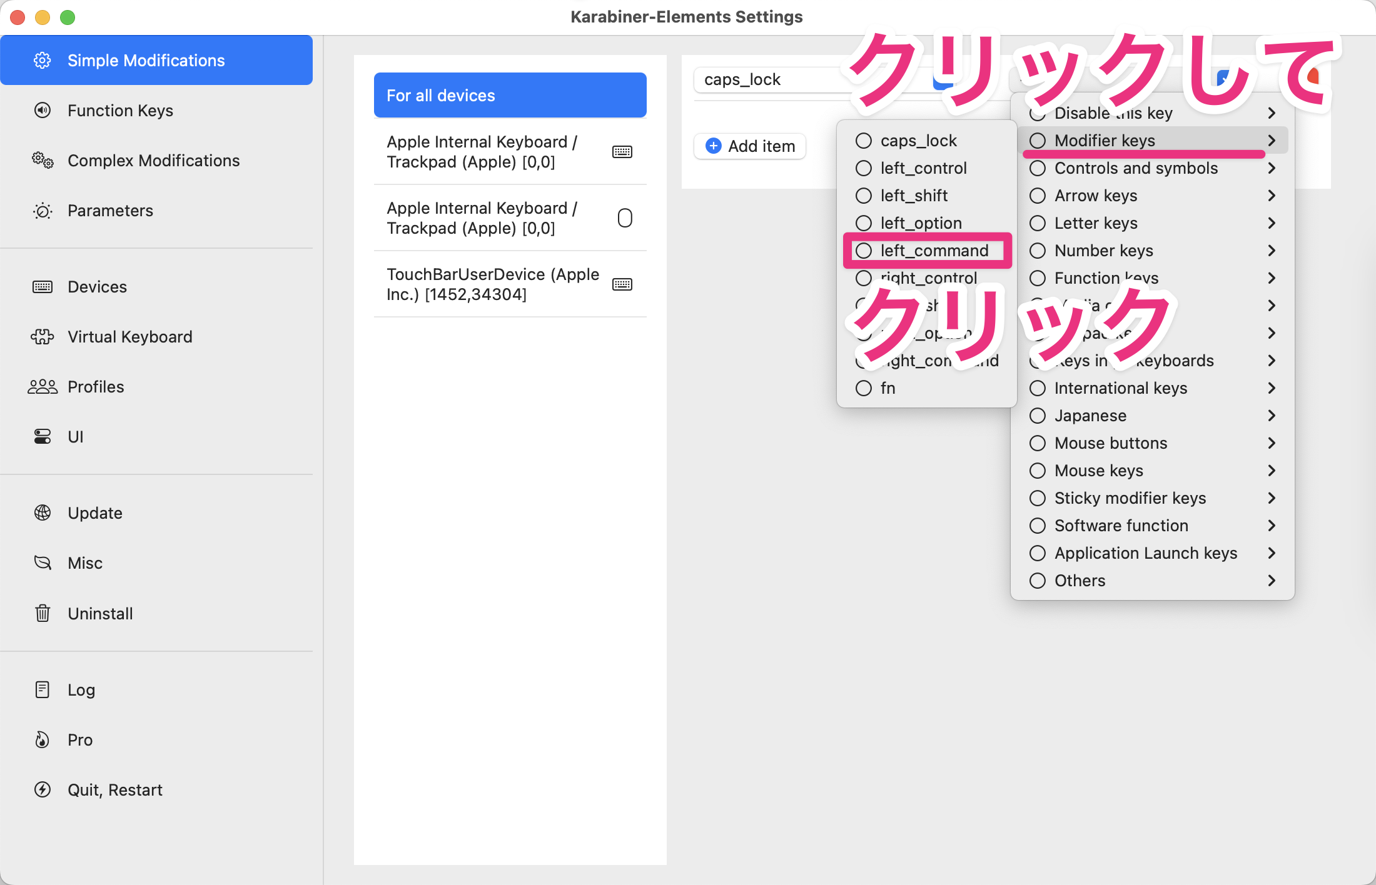The image size is (1376, 885).
Task: Expand the Japanese submenu chevron
Action: click(x=1271, y=416)
